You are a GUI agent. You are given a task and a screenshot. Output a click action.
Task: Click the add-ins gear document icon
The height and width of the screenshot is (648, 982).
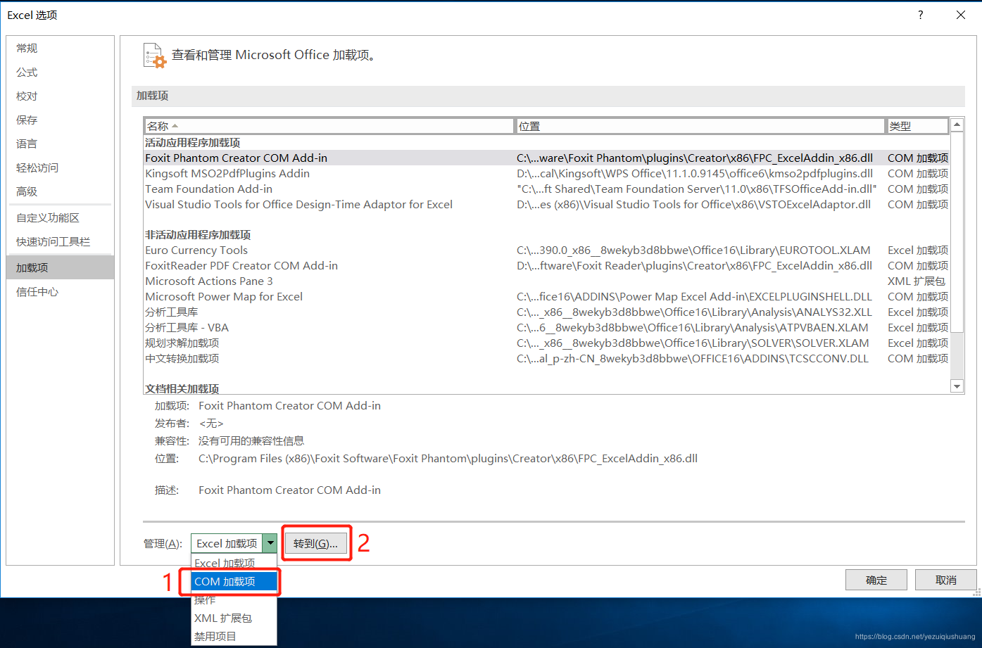154,56
